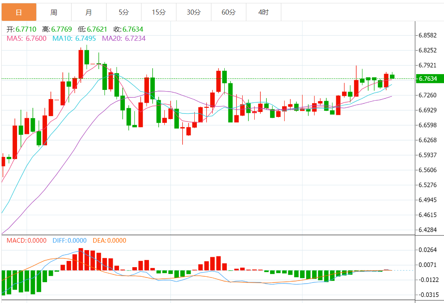This screenshot has width=444, height=303.
Task: Select the 日 daily chart tab
Action: coord(19,12)
